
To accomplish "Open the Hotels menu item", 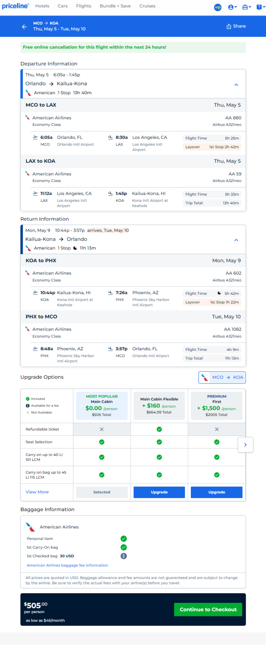I will click(42, 6).
